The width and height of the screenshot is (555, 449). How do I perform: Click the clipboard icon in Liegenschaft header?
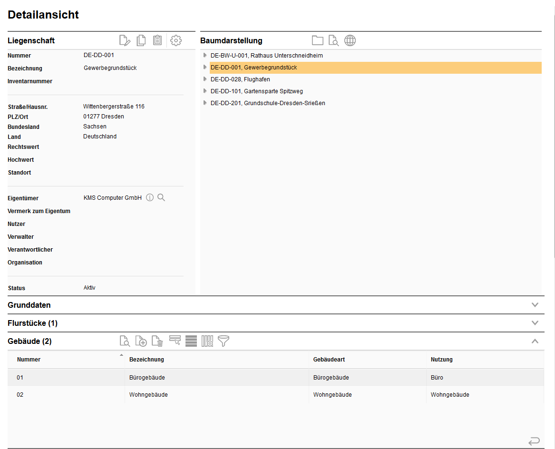click(x=157, y=41)
